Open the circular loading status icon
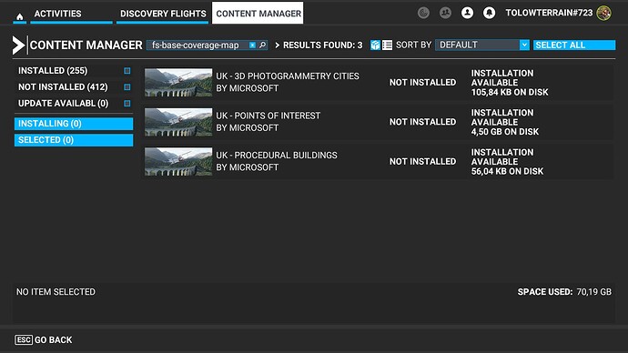628x353 pixels. click(x=423, y=13)
